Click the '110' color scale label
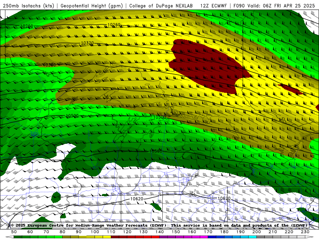Screen dimensions: 319x239 (x=111, y=232)
